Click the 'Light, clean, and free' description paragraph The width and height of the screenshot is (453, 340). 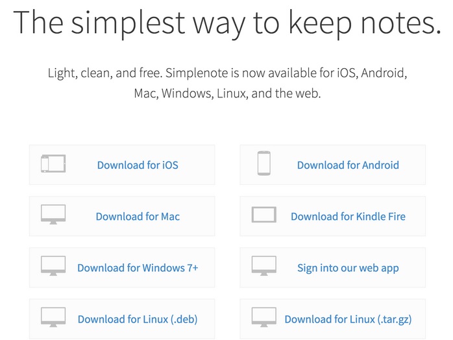(x=227, y=83)
